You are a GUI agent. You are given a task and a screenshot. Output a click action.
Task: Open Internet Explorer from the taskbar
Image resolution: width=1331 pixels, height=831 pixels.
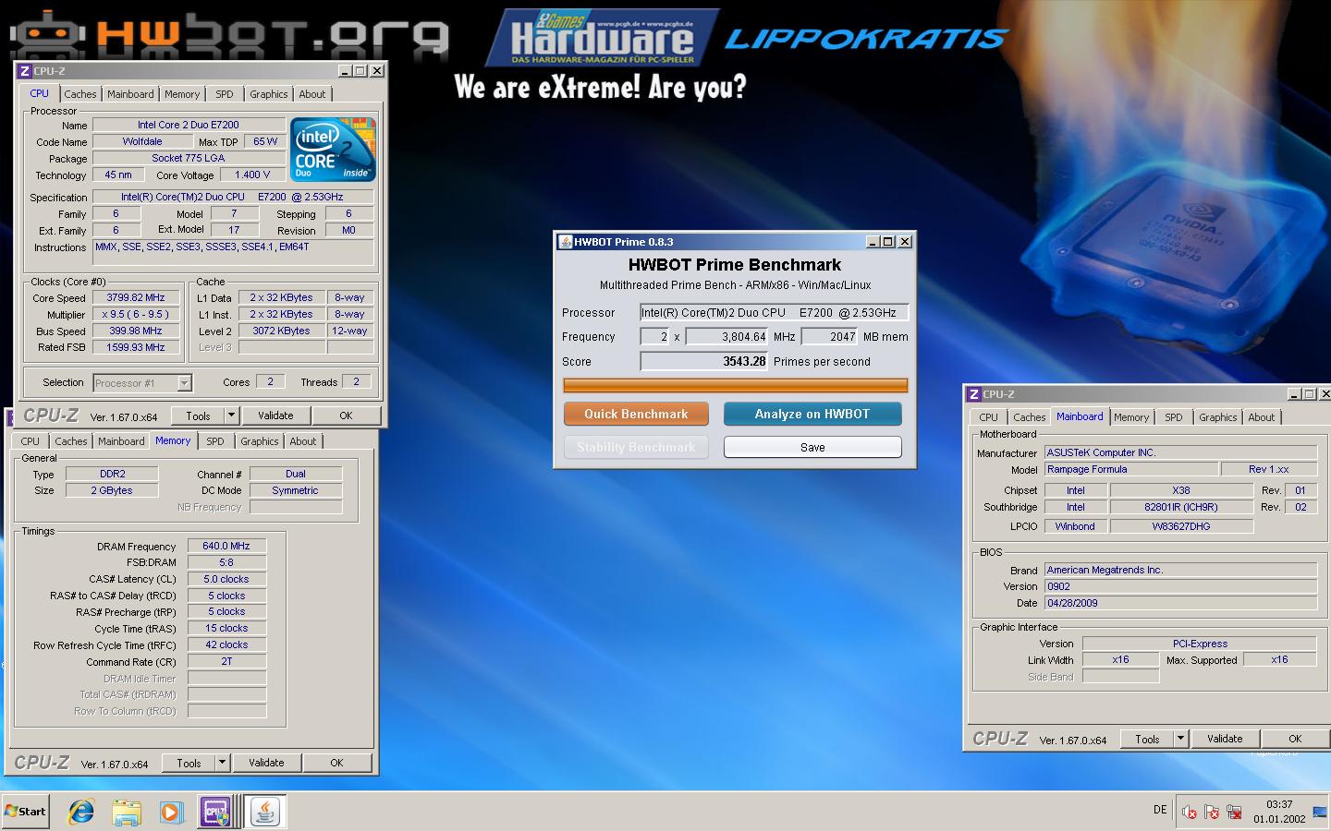coord(81,812)
